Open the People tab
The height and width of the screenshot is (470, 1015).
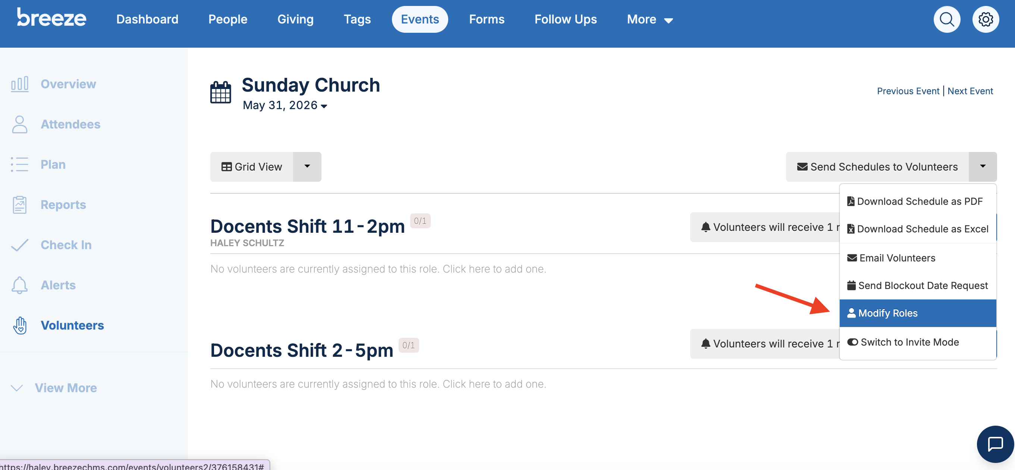click(x=228, y=19)
